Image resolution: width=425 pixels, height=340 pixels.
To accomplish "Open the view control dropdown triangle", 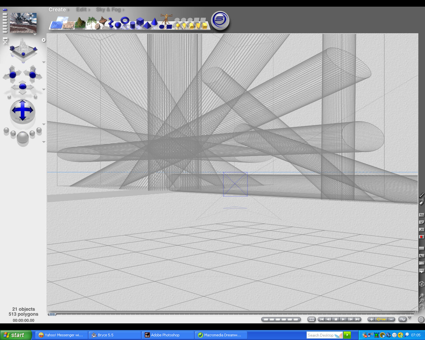I will [44, 62].
